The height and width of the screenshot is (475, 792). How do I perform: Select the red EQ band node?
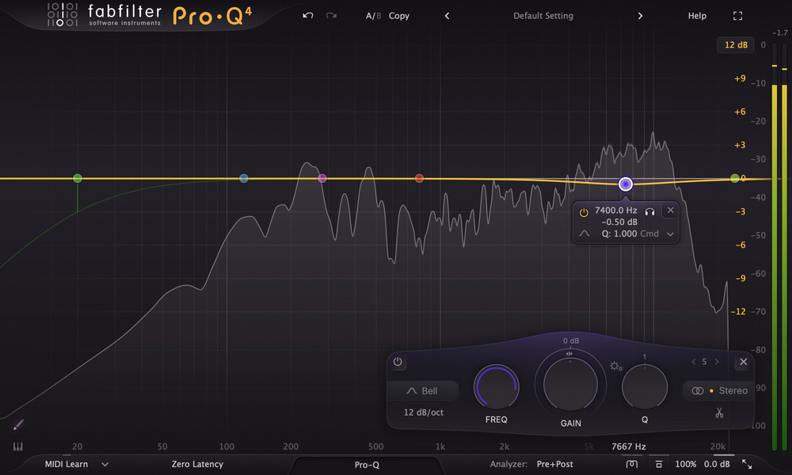click(419, 178)
